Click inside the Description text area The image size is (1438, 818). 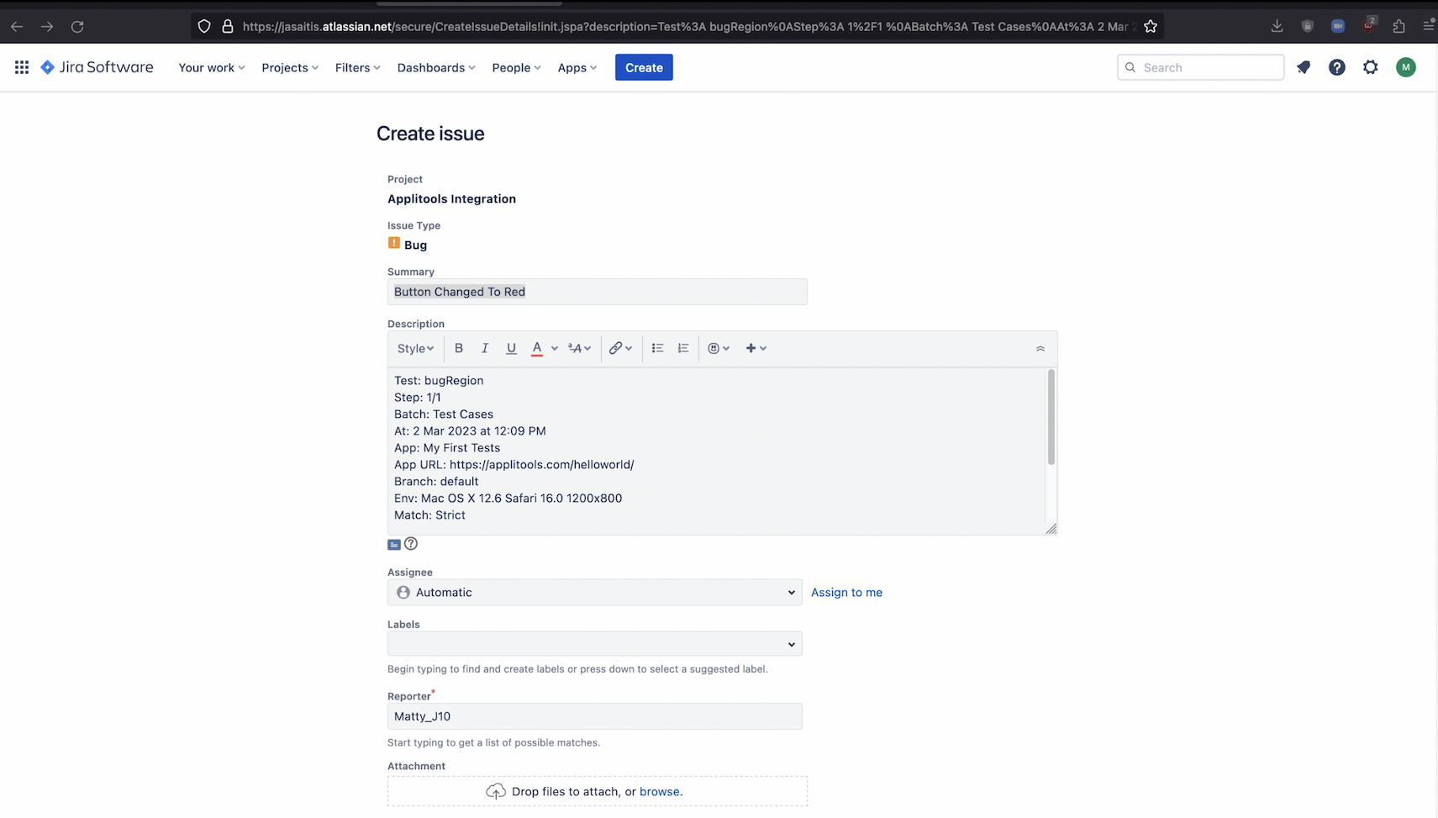click(717, 451)
